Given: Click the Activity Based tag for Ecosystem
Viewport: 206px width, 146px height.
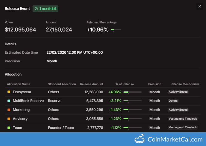Looking at the screenshot, I should point(178,92).
